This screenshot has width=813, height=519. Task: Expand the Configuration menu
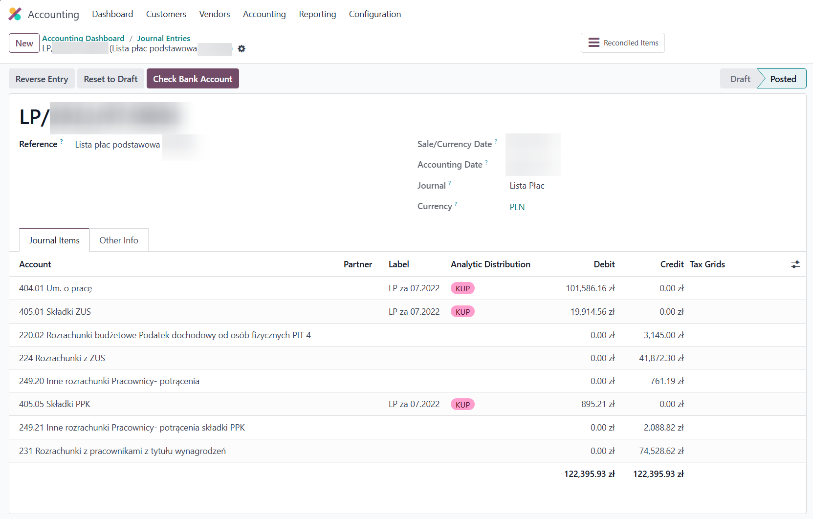(x=374, y=14)
